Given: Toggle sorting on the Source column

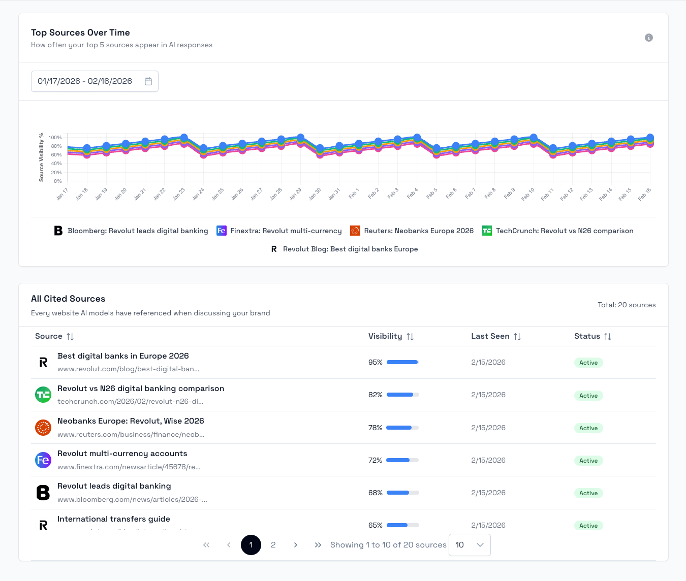Looking at the screenshot, I should pyautogui.click(x=71, y=336).
